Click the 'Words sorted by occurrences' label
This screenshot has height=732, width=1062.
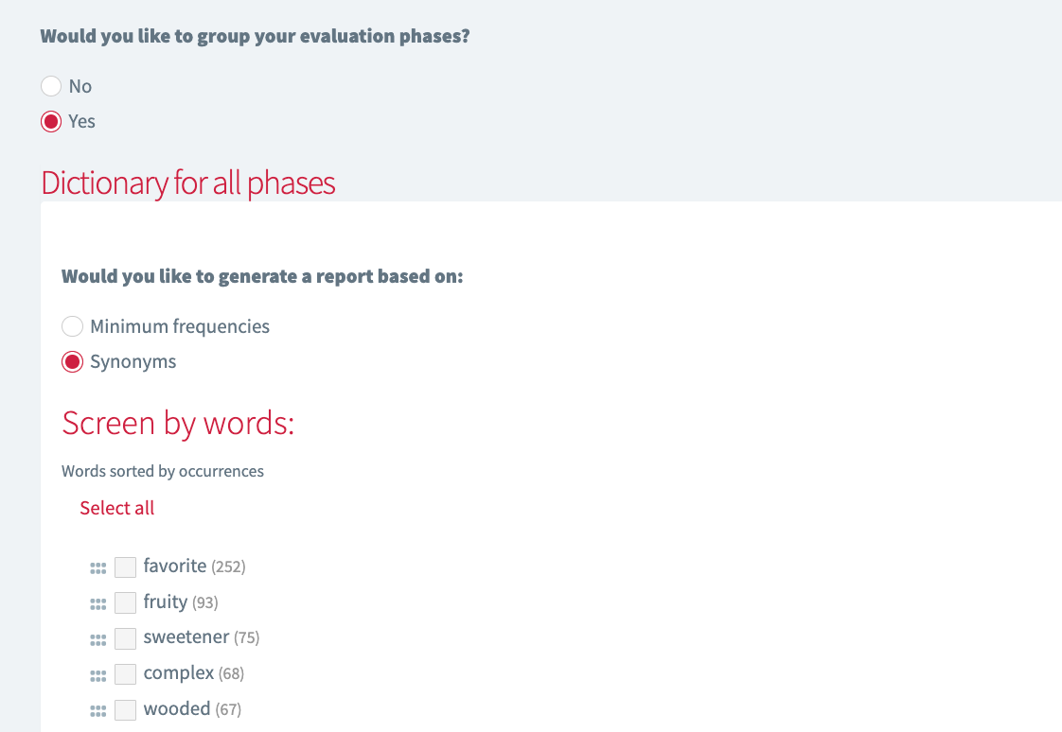click(162, 471)
